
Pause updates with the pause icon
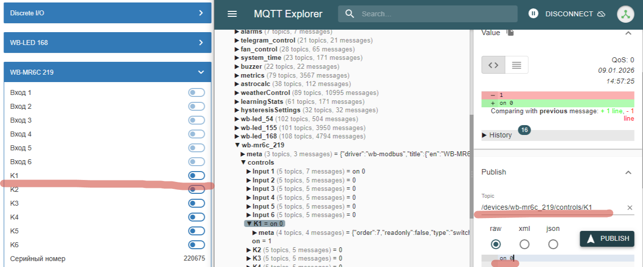click(533, 14)
